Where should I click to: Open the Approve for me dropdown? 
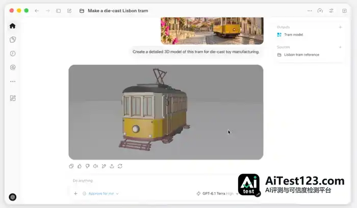100,194
